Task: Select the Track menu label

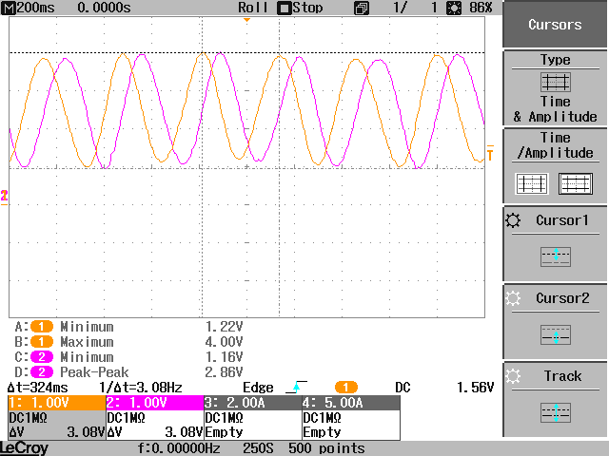Action: (562, 376)
